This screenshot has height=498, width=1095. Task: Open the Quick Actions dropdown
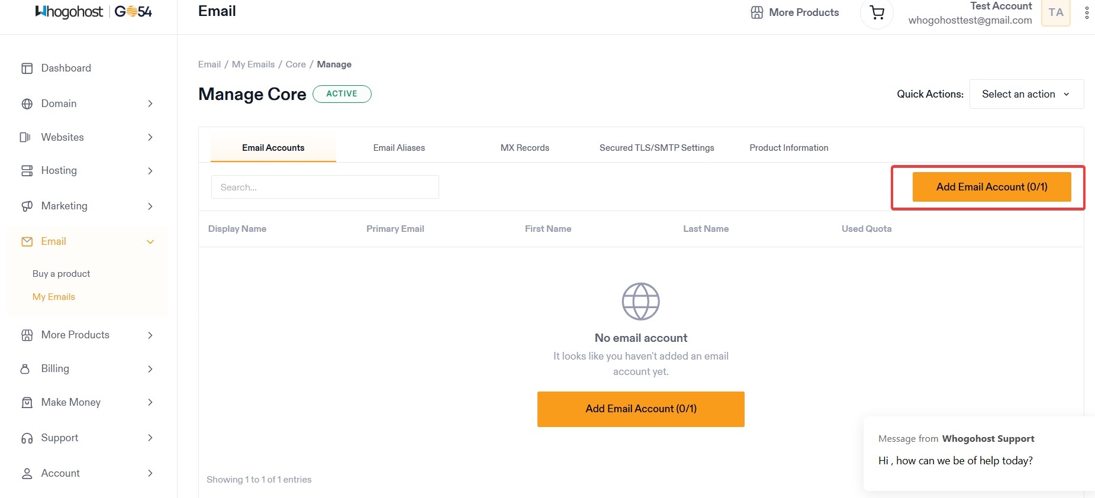(x=1026, y=94)
